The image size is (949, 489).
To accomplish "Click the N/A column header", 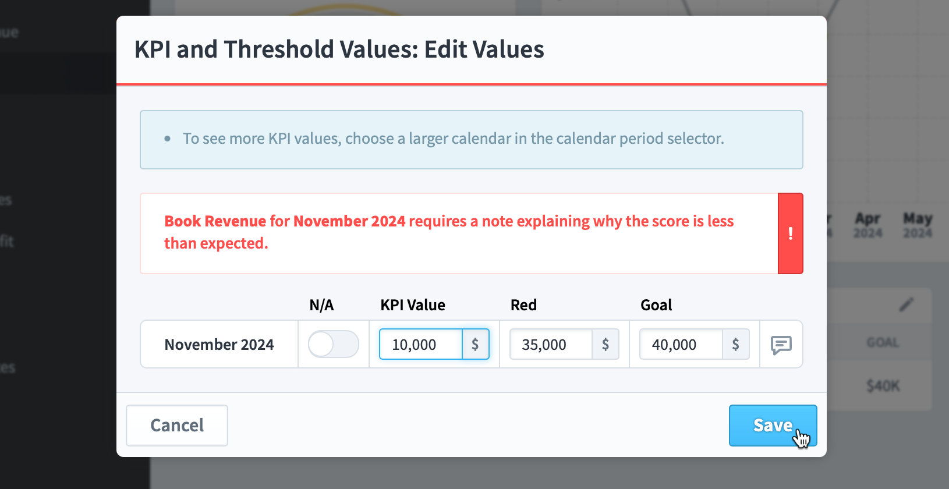I will coord(321,305).
